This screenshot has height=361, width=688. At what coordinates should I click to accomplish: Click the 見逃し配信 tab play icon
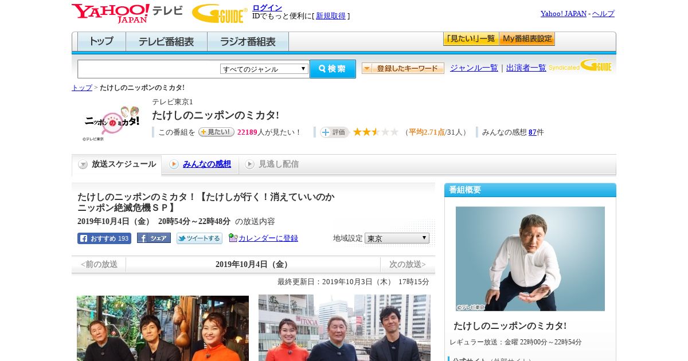pyautogui.click(x=249, y=164)
